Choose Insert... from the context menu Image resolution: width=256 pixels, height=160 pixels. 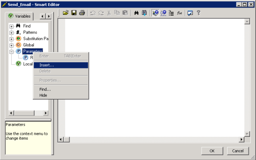coord(47,65)
